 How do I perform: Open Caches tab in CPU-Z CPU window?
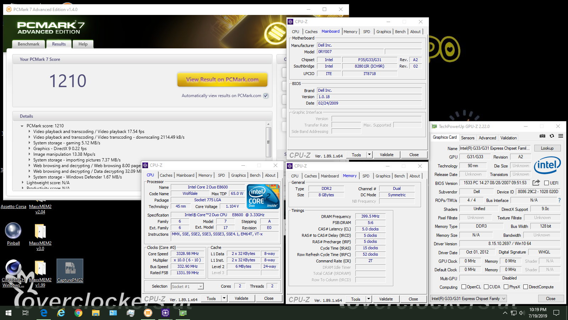tap(166, 175)
